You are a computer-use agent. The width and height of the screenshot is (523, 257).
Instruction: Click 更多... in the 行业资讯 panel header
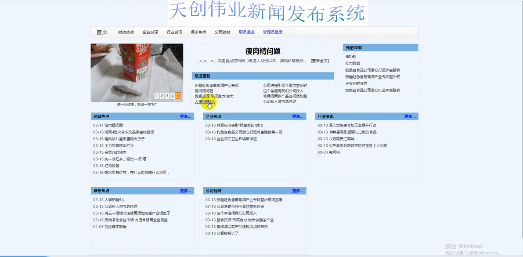(x=410, y=116)
